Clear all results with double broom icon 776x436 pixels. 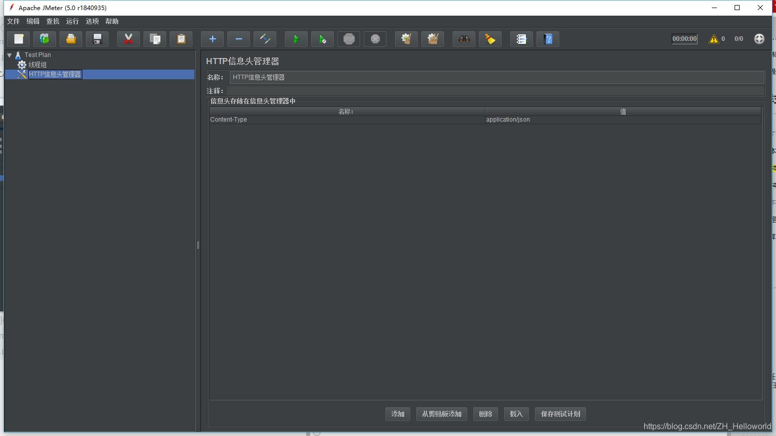[x=432, y=39]
